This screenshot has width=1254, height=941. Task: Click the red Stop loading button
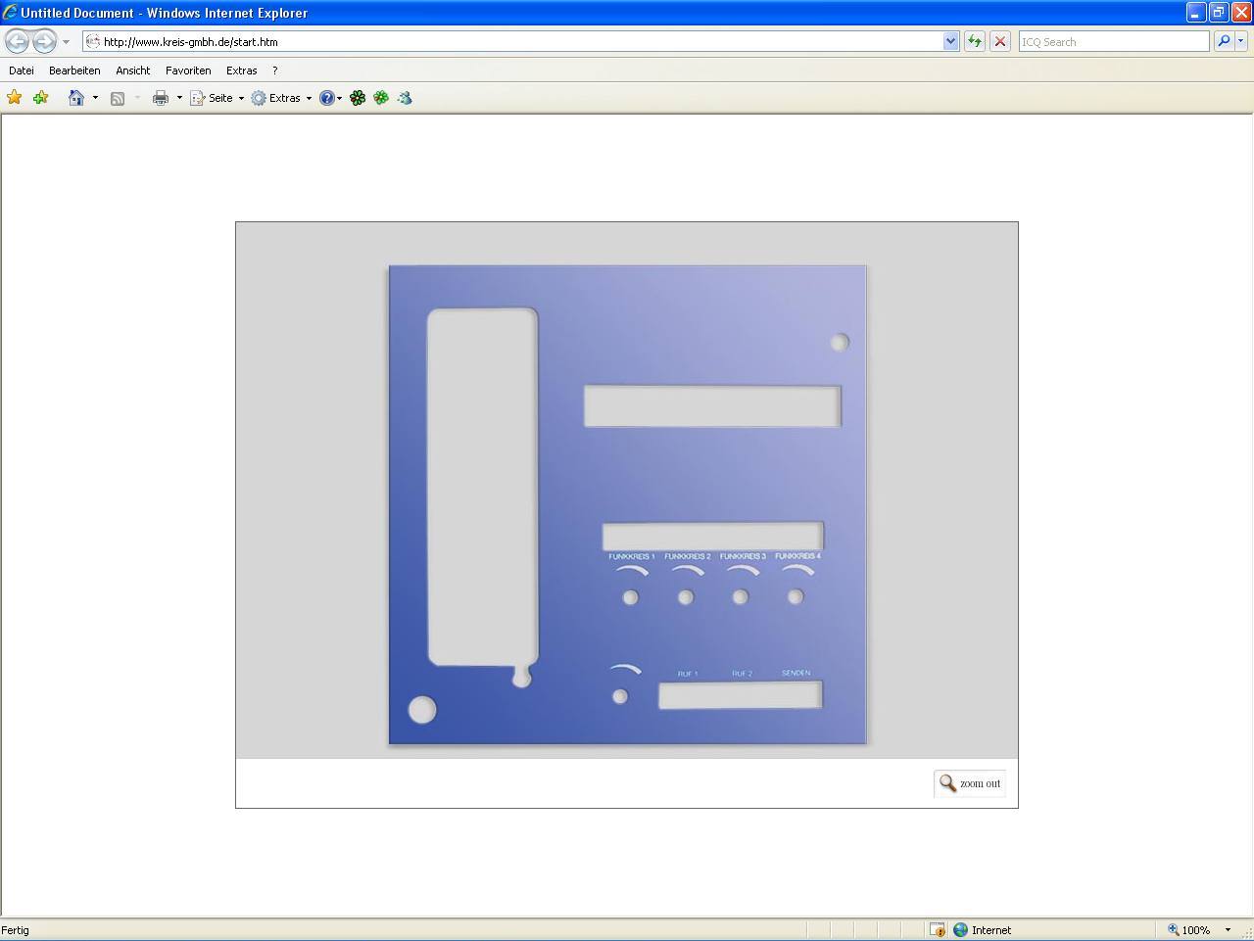pyautogui.click(x=1000, y=41)
